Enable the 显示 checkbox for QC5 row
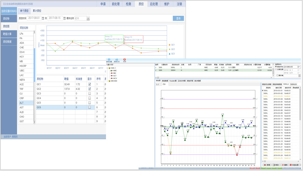This screenshot has height=171, width=303. point(89,103)
